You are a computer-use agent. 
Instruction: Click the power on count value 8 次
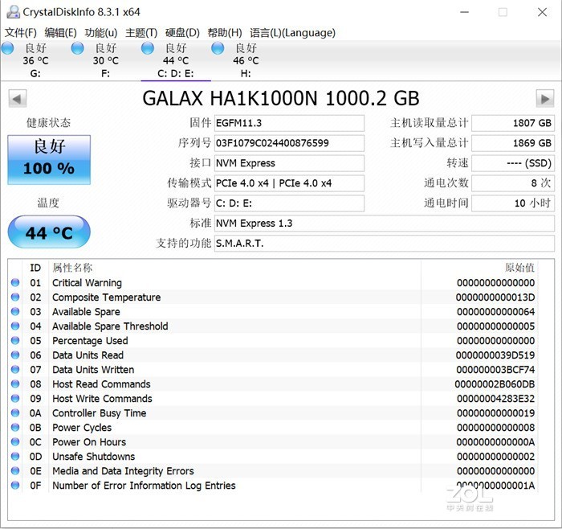(x=513, y=183)
